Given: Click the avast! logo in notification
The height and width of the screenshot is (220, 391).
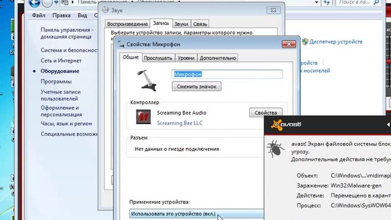Looking at the screenshot, I should pyautogui.click(x=286, y=125).
